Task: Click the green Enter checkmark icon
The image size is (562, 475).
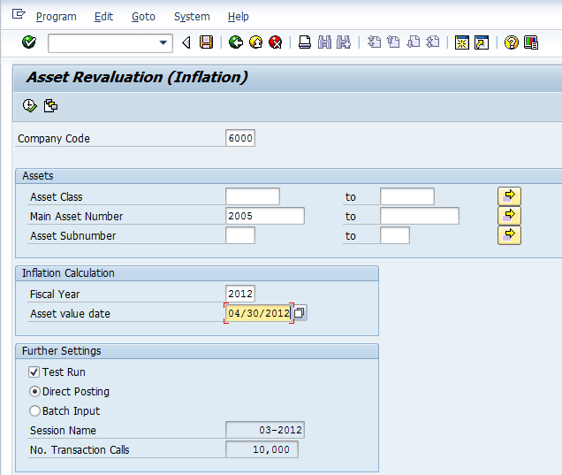Action: [28, 42]
